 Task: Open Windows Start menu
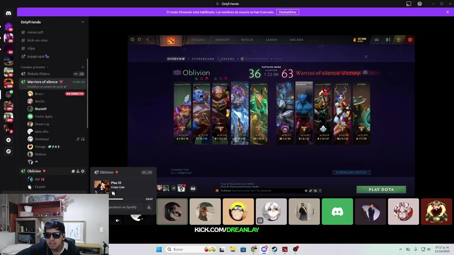click(x=159, y=249)
